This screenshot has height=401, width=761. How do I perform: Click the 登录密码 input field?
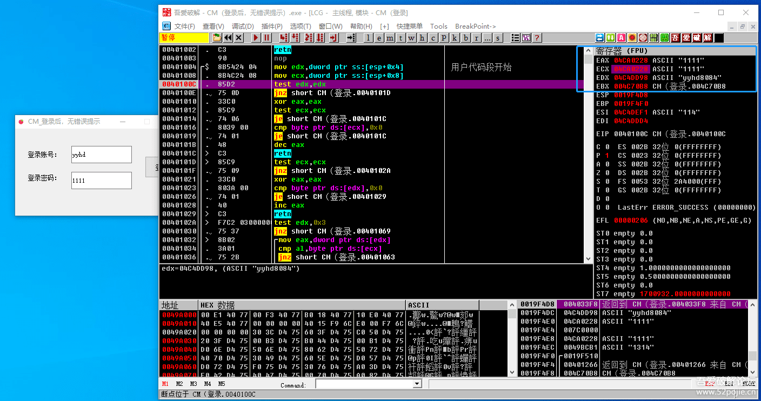(x=101, y=181)
